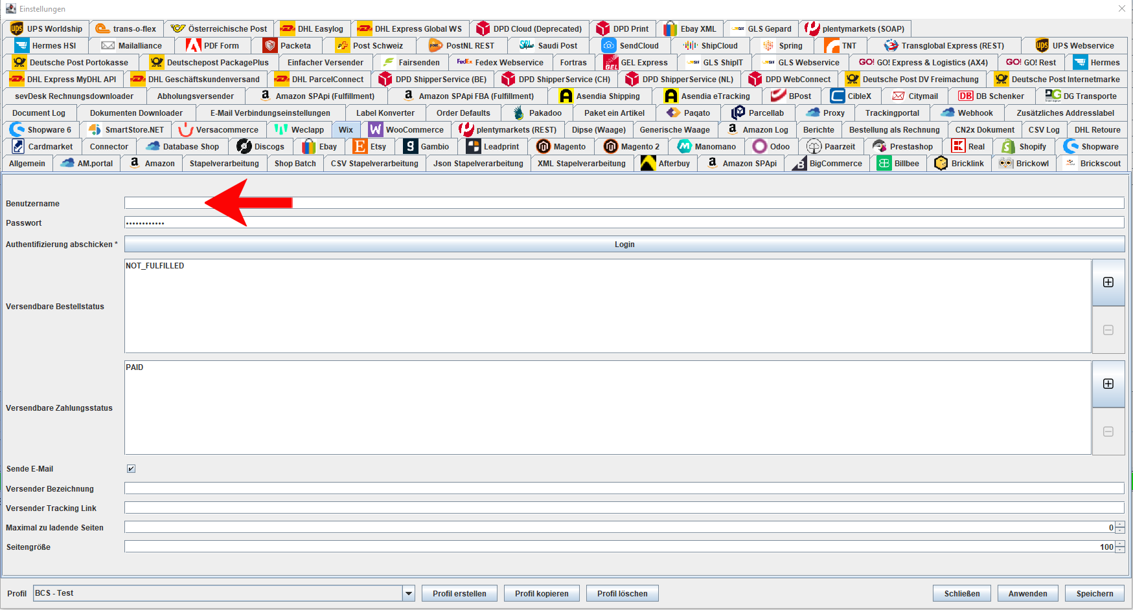Click the DB Schenker logo icon
The height and width of the screenshot is (610, 1133).
[x=965, y=96]
